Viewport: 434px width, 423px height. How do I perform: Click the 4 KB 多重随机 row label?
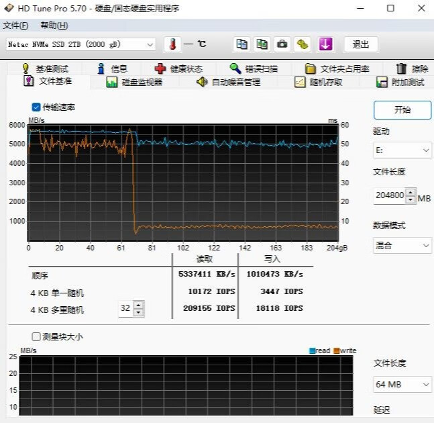click(x=57, y=310)
